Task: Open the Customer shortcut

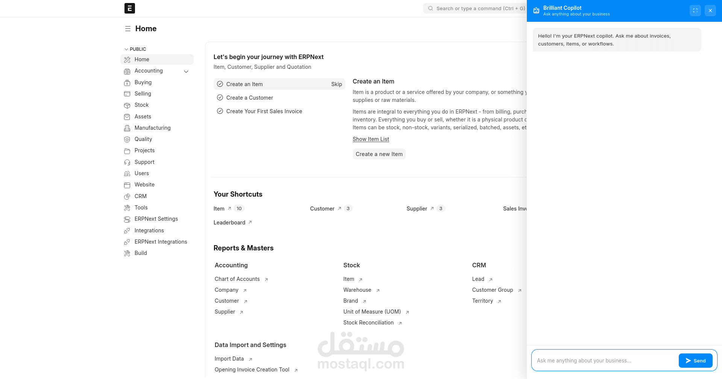Action: coord(322,209)
